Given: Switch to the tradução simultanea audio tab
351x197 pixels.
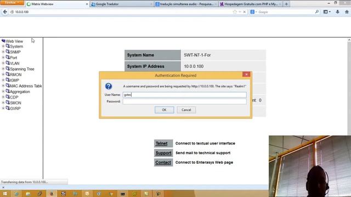Looking at the screenshot, I should pyautogui.click(x=186, y=4).
